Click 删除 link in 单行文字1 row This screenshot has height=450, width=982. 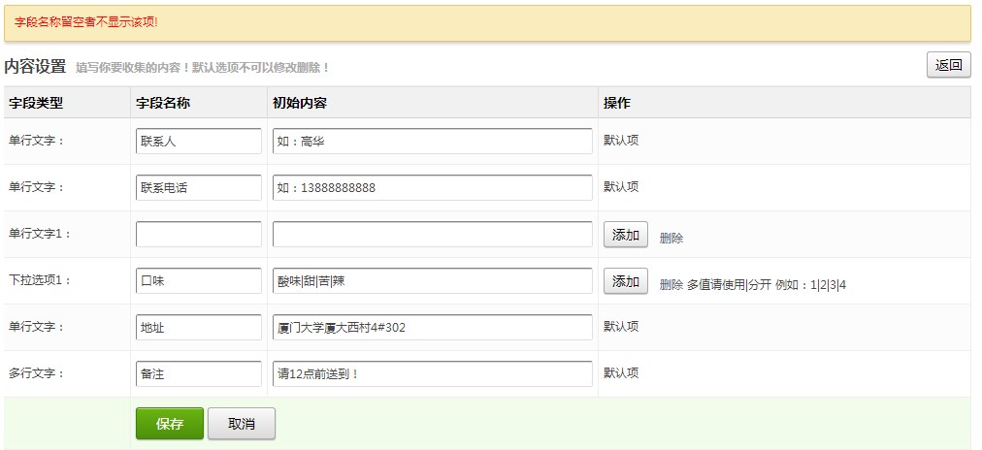point(671,238)
